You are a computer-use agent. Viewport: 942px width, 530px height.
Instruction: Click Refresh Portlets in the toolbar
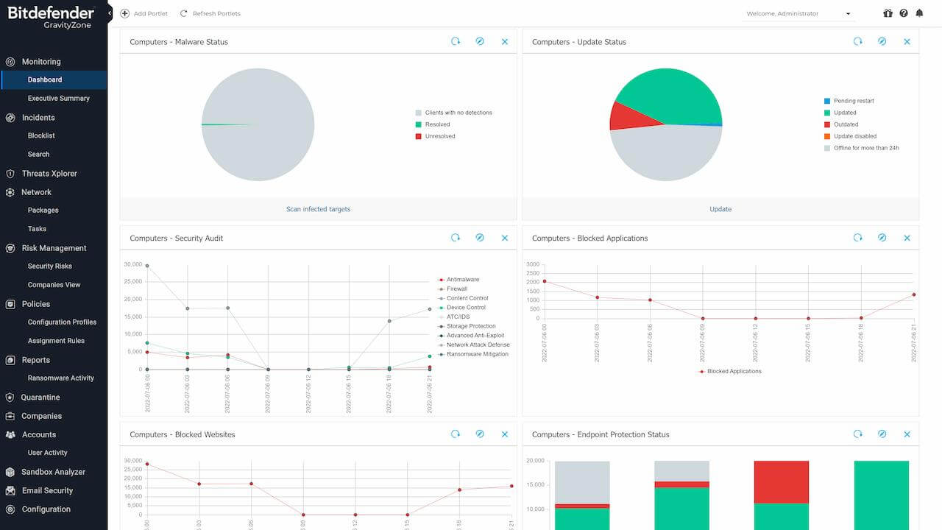(x=210, y=13)
